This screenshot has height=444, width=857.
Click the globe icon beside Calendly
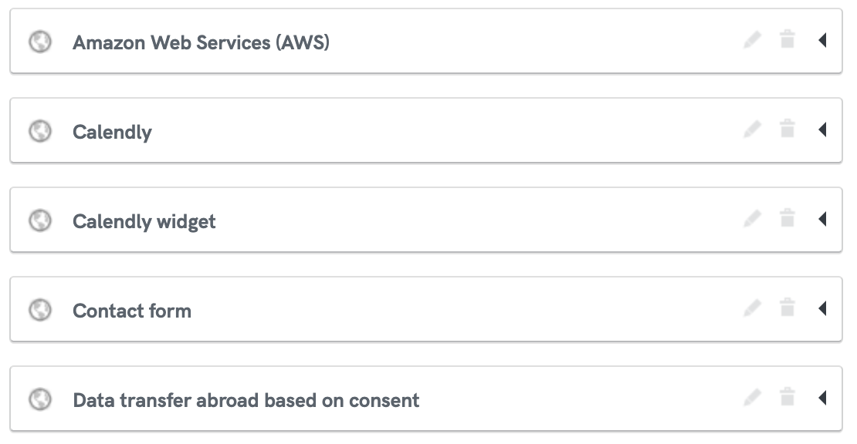coord(40,131)
